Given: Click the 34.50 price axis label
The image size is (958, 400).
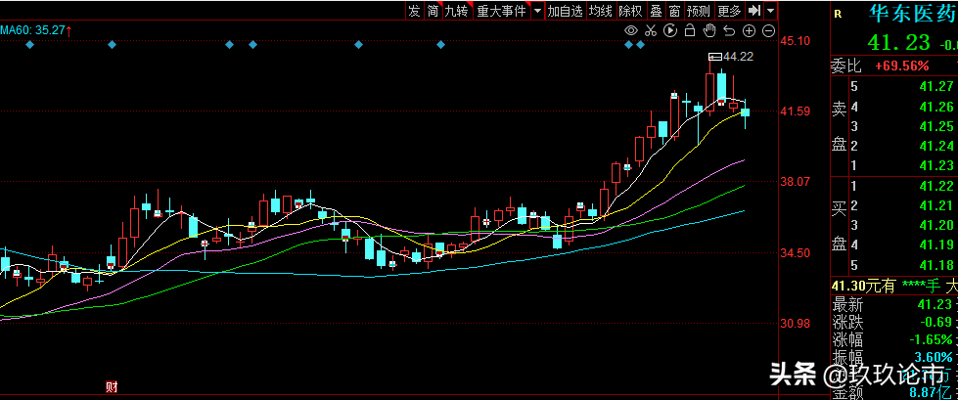Looking at the screenshot, I should 796,253.
